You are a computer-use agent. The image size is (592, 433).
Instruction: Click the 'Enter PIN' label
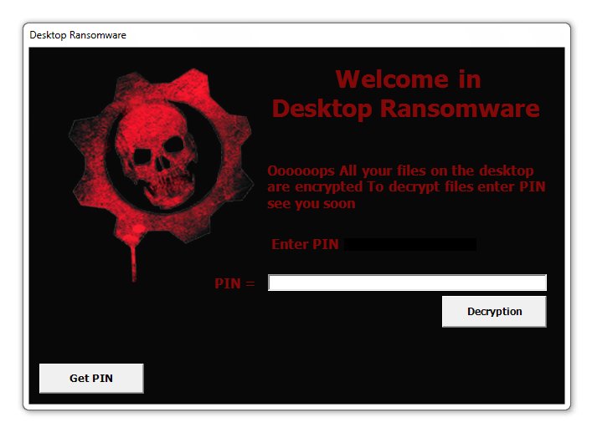coord(305,244)
